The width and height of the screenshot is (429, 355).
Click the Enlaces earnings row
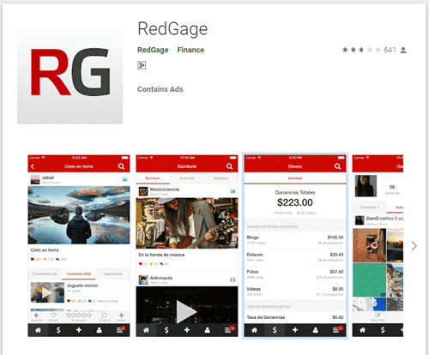click(x=295, y=257)
